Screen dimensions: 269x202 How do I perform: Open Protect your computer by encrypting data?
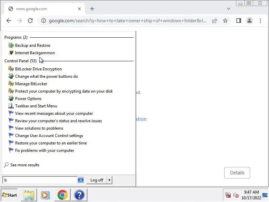click(64, 91)
